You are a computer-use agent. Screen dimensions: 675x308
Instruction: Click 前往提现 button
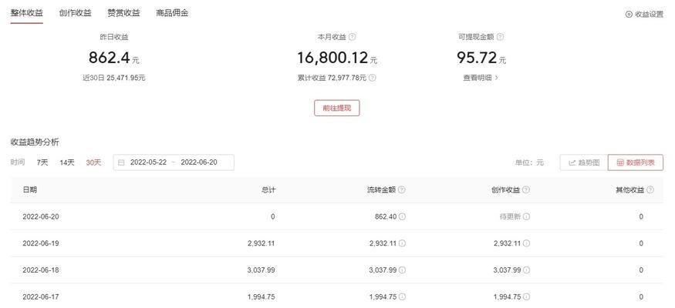[x=336, y=109]
